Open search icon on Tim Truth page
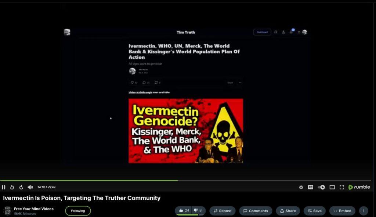The height and width of the screenshot is (217, 376). pos(276,32)
